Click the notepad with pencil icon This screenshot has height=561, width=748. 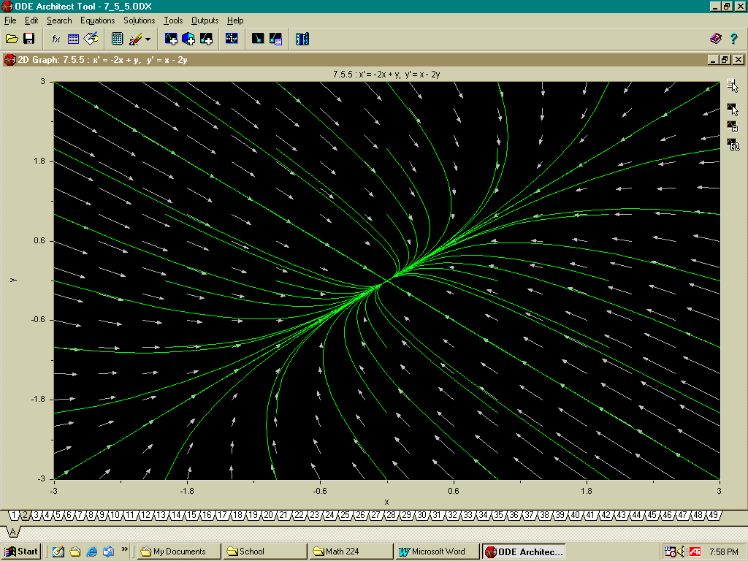point(91,39)
